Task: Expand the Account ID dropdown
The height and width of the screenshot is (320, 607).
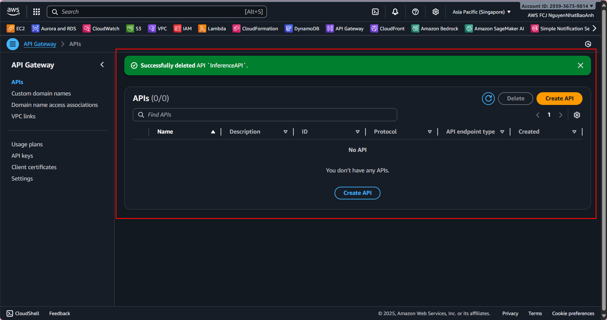Action: tap(557, 6)
